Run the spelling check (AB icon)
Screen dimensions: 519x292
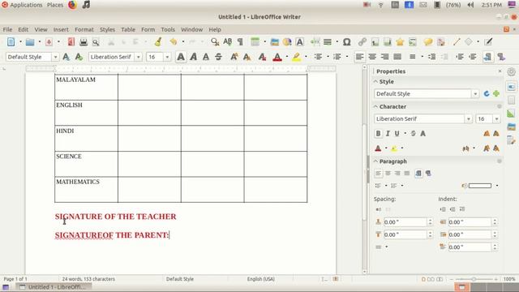click(x=227, y=42)
